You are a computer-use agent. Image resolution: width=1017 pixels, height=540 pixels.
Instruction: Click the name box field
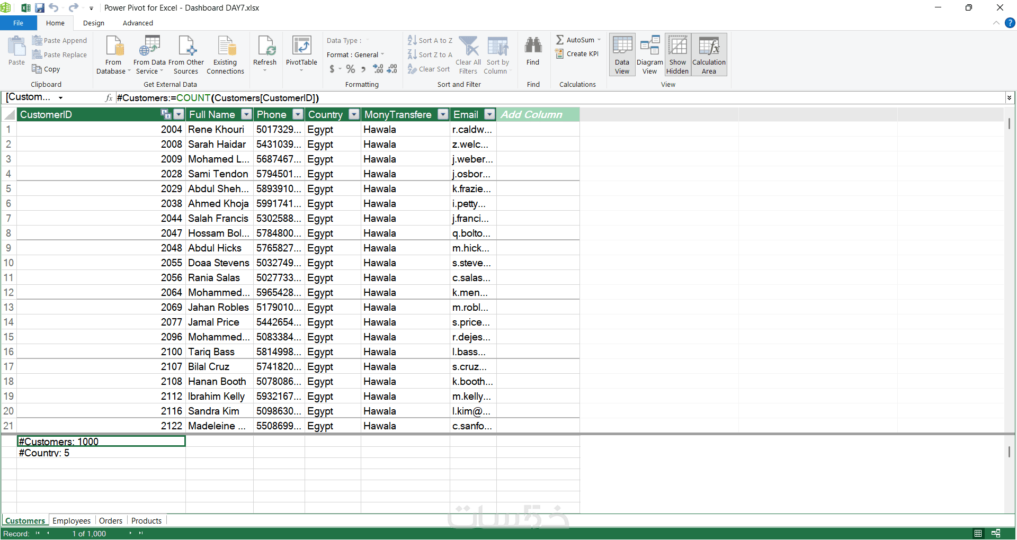(35, 97)
